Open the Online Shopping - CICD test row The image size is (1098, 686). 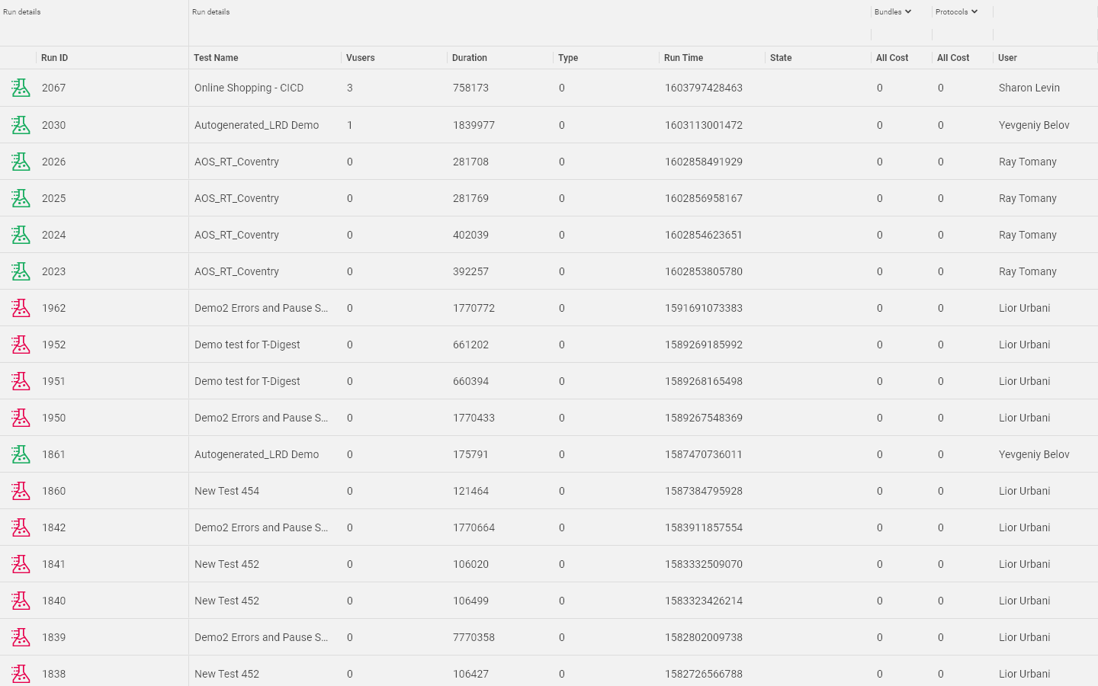[x=549, y=88]
